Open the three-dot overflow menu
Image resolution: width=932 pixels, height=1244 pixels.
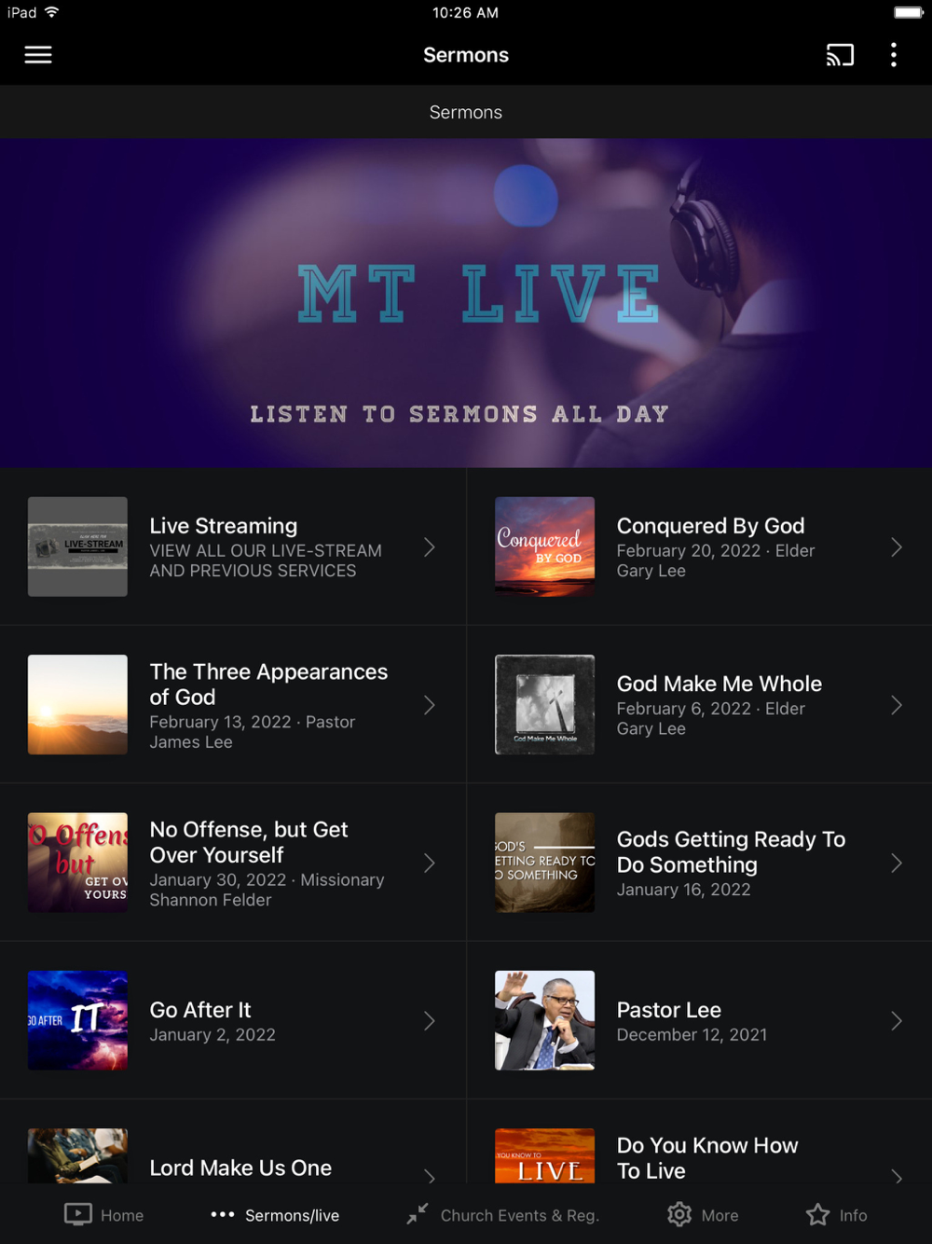[x=894, y=55]
